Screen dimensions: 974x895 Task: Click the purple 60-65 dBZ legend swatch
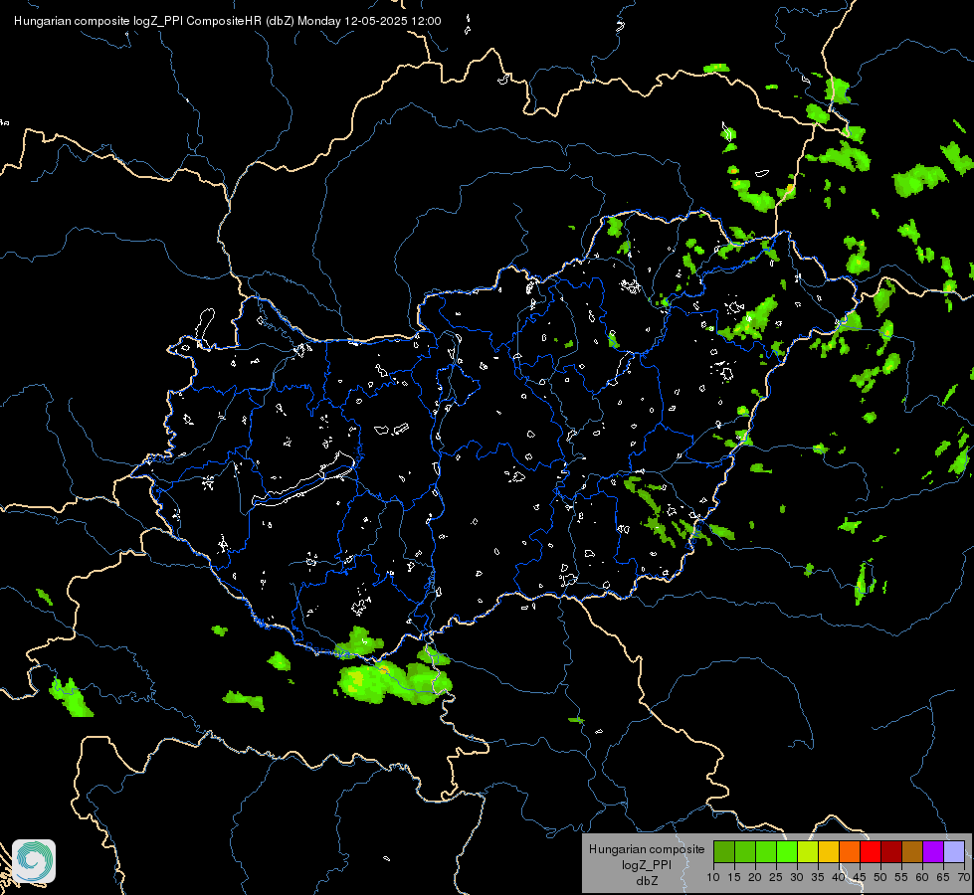(933, 851)
